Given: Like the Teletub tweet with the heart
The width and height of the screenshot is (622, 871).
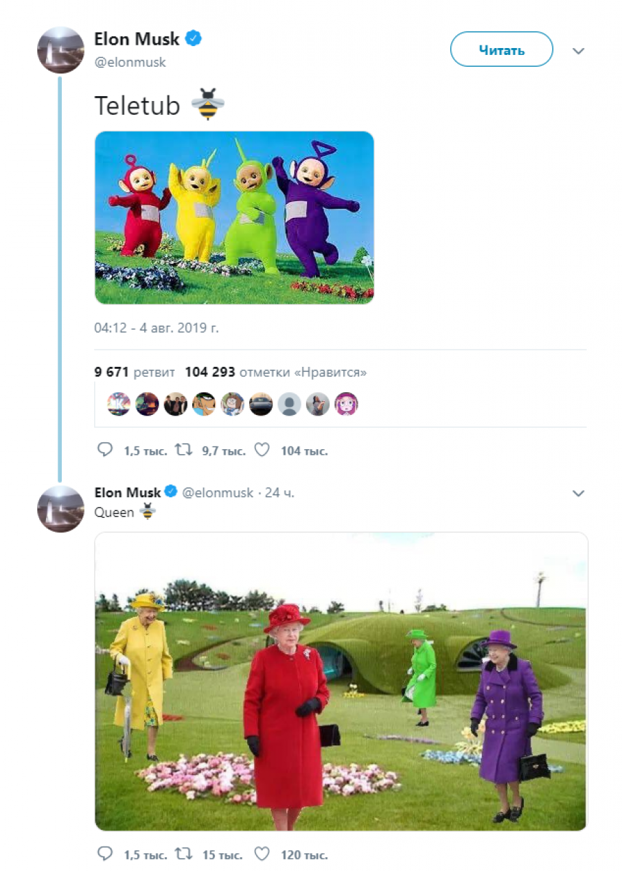Looking at the screenshot, I should [x=262, y=450].
